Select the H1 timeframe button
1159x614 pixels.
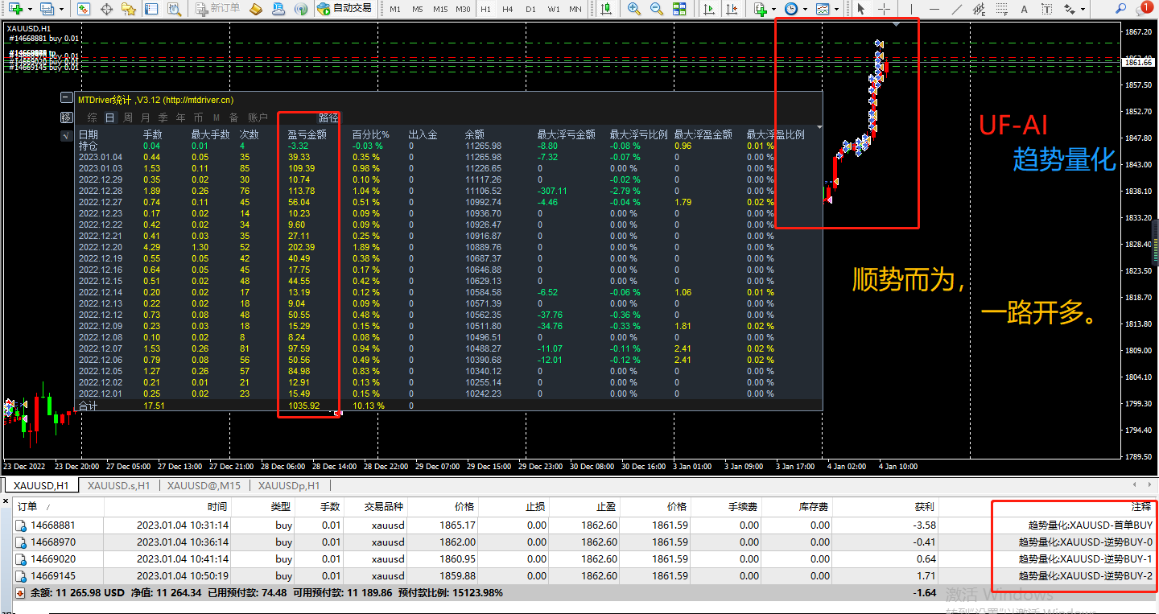(485, 9)
